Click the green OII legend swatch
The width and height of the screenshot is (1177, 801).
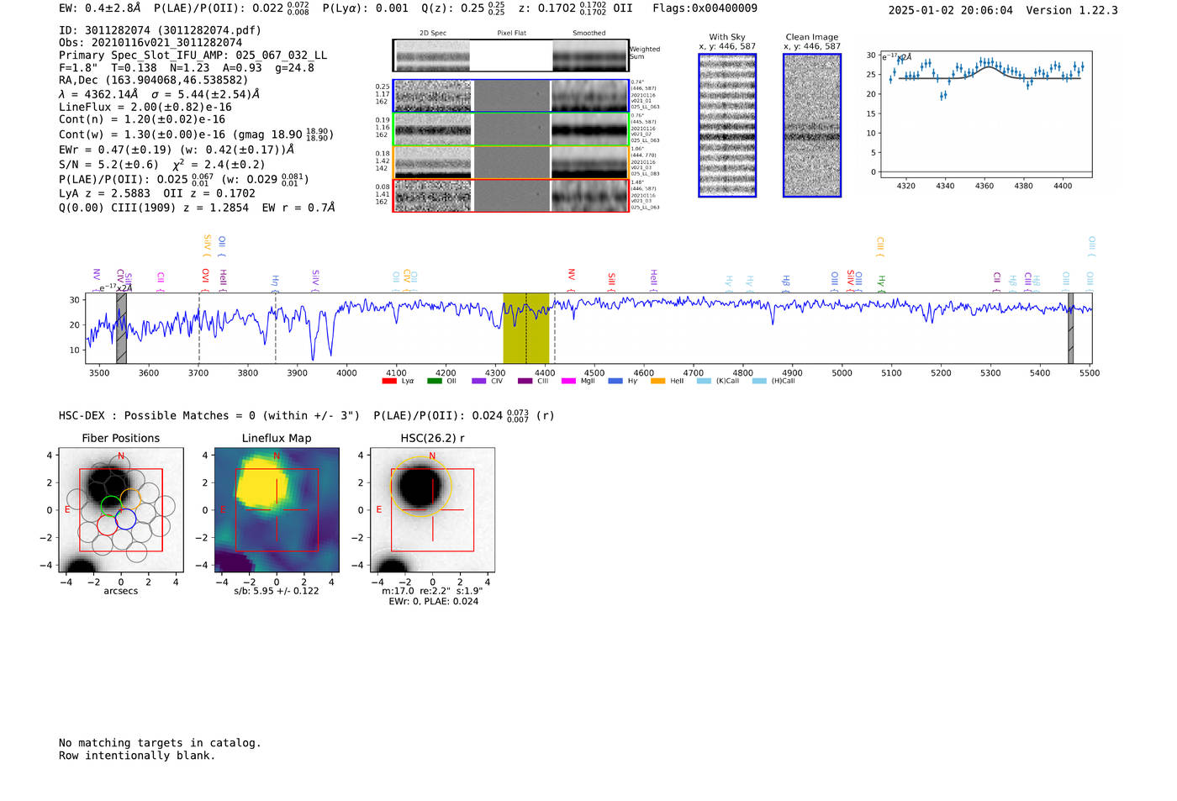click(434, 382)
